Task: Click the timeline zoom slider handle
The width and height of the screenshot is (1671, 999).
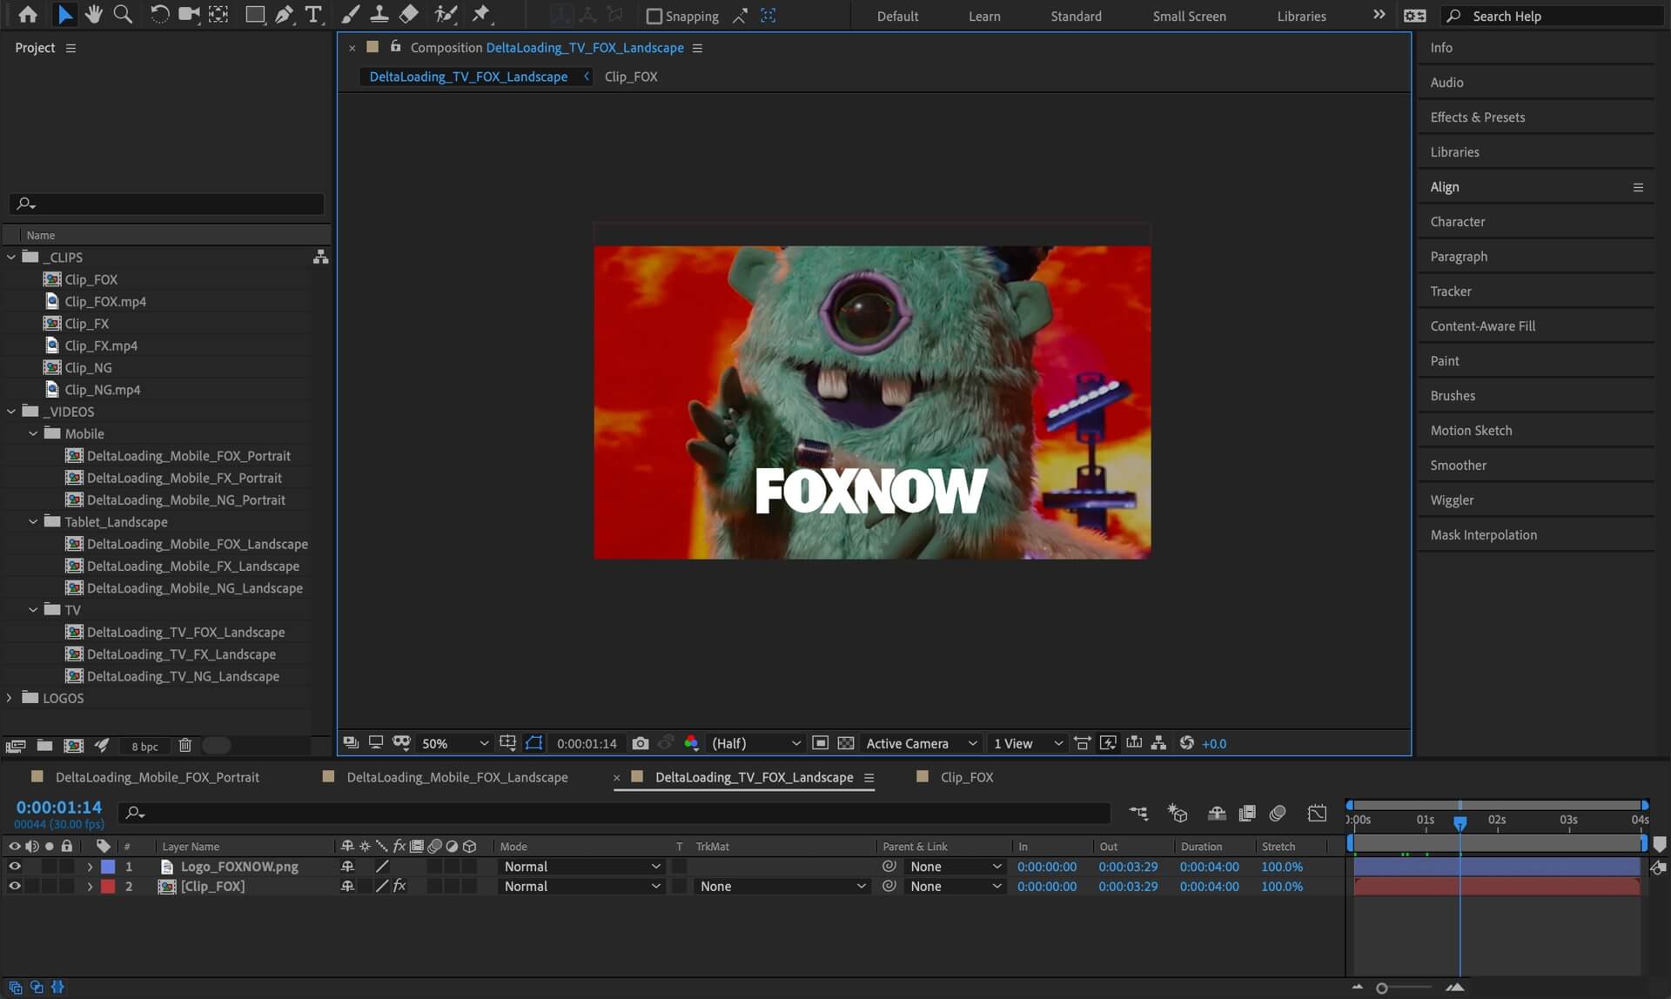Action: [x=1381, y=988]
